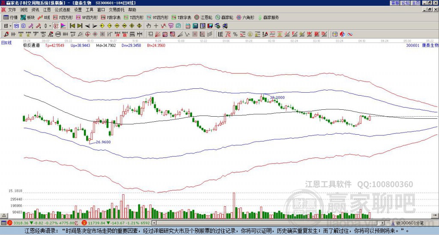This screenshot has width=439, height=235.
Task: Click the 极反通道 indicator label
Action: coord(31,45)
